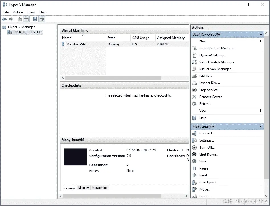Create a Checkpoint for MobyLinuxVM

click(208, 182)
